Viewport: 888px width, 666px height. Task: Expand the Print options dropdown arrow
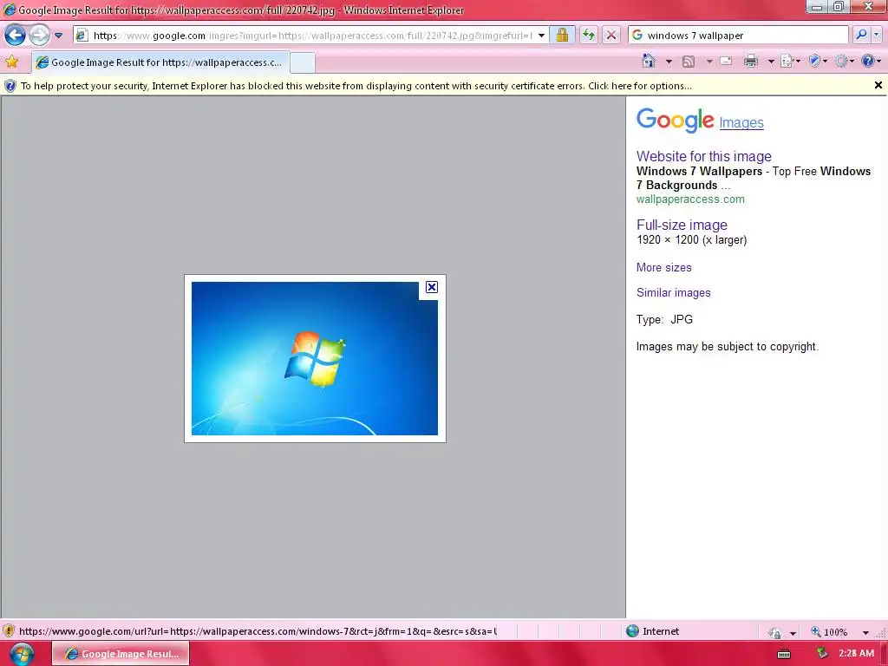771,62
